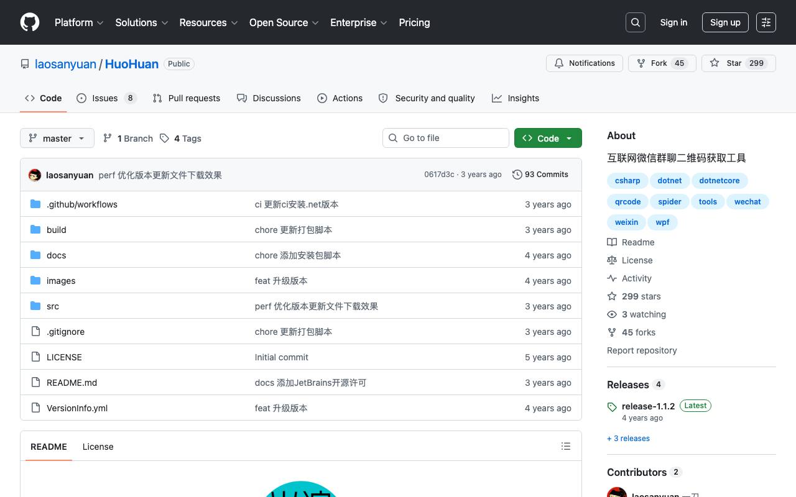Viewport: 796px width, 497px height.
Task: Click the images folder icon
Action: (x=35, y=281)
